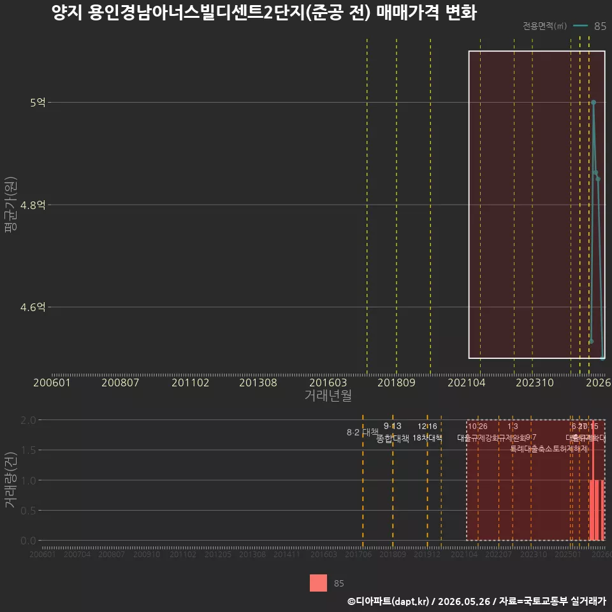Click 202310 on the volume chart axis
The width and height of the screenshot is (612, 612).
click(533, 554)
